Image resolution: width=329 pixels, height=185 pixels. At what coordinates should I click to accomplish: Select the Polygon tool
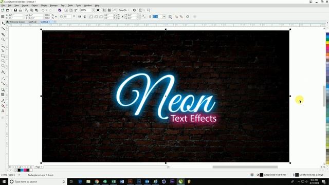tap(3, 66)
